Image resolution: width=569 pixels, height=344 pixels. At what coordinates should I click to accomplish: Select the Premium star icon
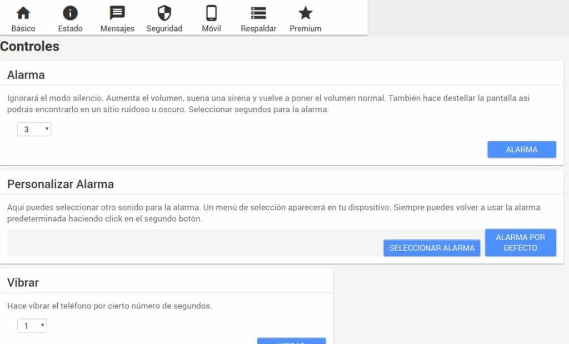click(305, 13)
